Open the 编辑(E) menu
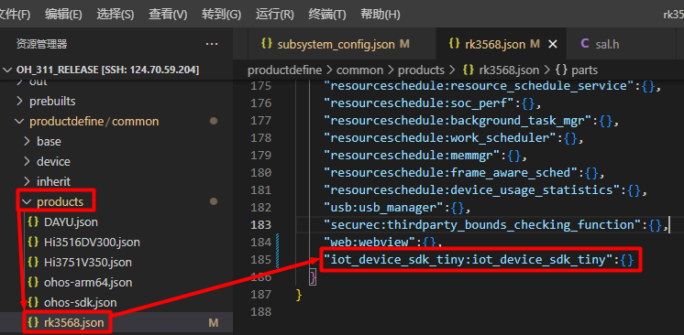This screenshot has width=684, height=335. coord(63,14)
